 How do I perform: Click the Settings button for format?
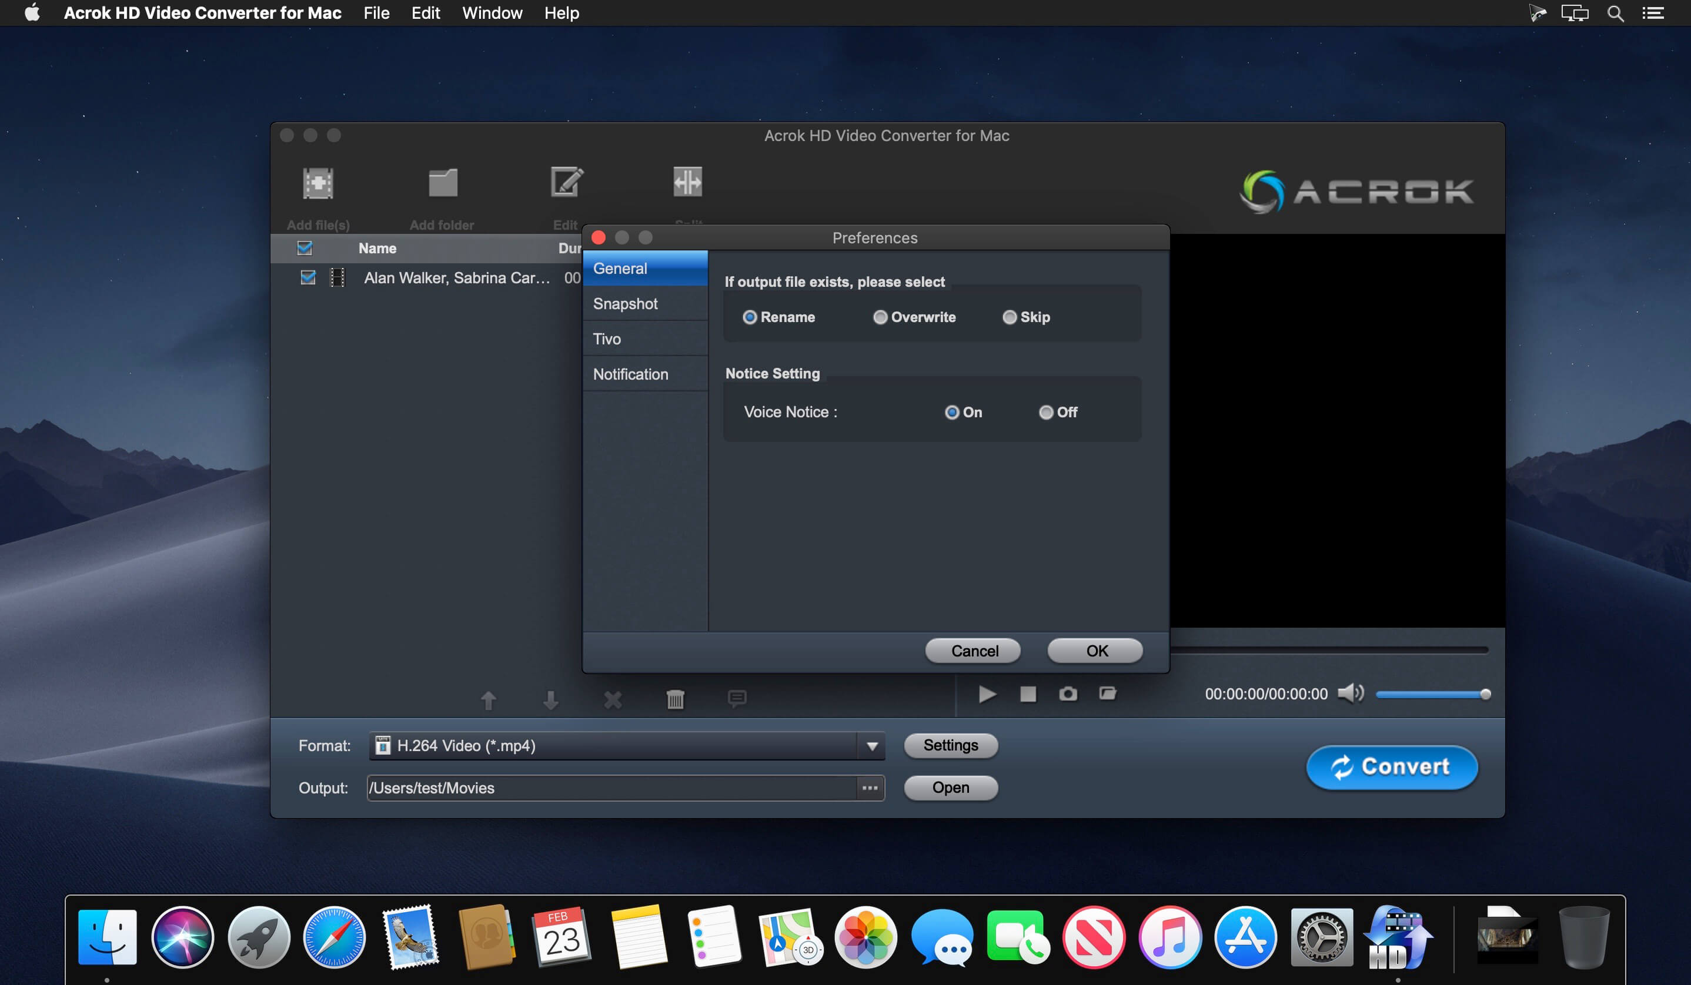click(x=951, y=745)
